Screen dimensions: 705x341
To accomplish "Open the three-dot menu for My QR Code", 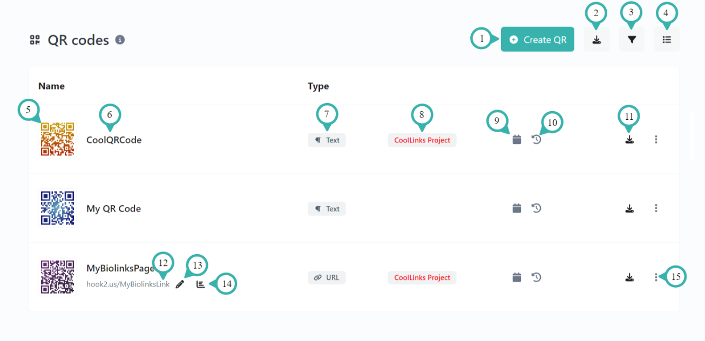I will pyautogui.click(x=656, y=208).
